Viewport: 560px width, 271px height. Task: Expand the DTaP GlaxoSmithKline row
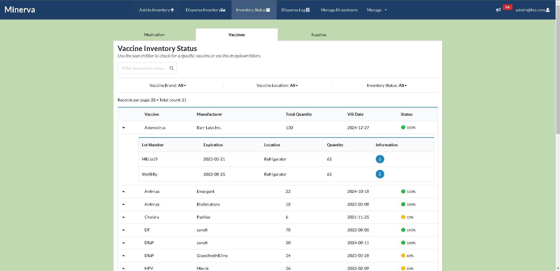point(124,256)
